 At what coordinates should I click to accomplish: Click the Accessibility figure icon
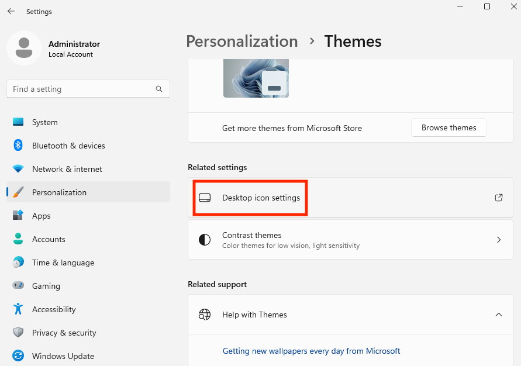[x=18, y=309]
